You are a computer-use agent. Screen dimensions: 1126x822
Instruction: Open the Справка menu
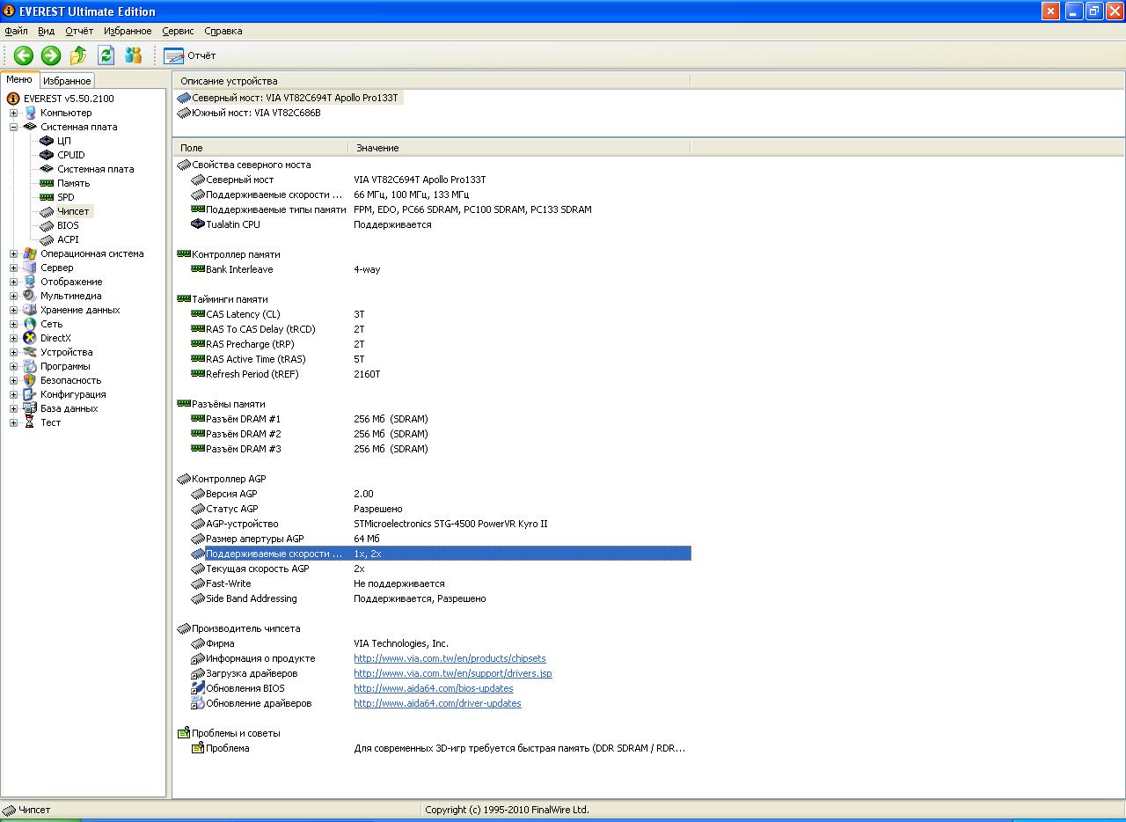[x=223, y=31]
